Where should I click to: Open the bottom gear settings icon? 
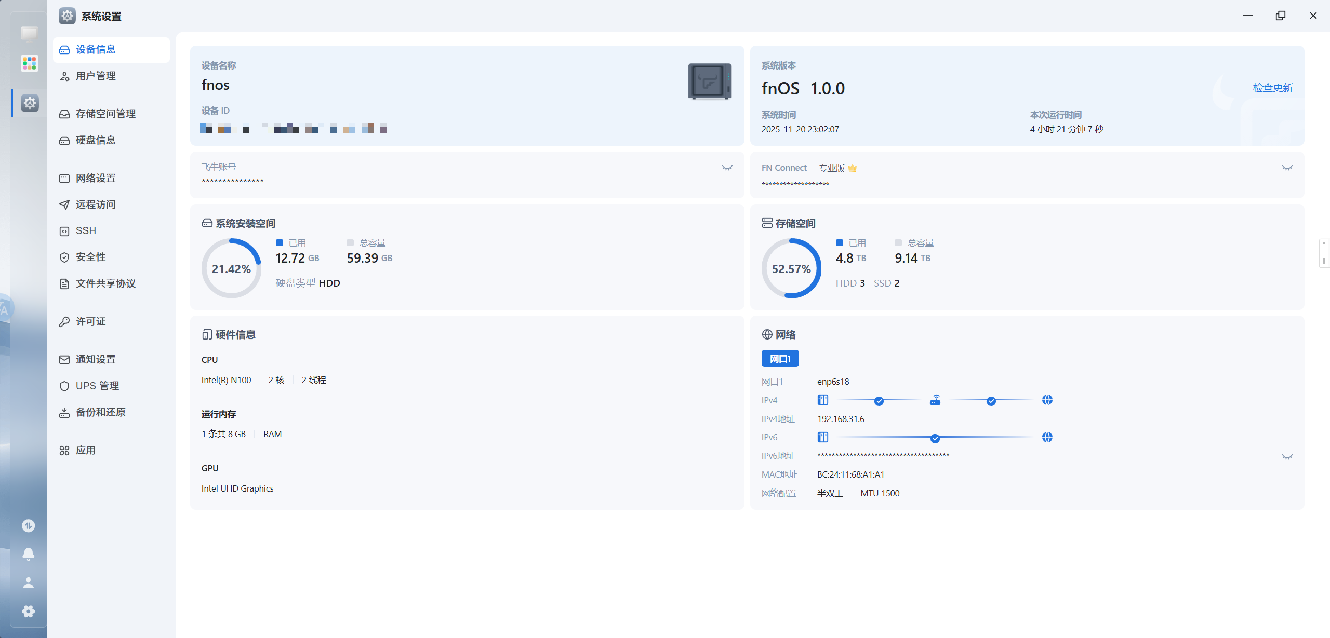coord(29,611)
